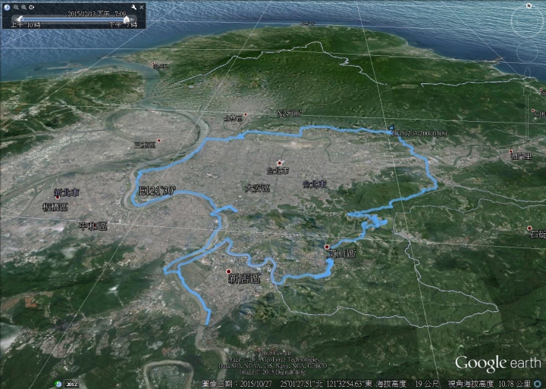Click the 福門里 place marker dot
546x389 pixels.
tap(511, 151)
